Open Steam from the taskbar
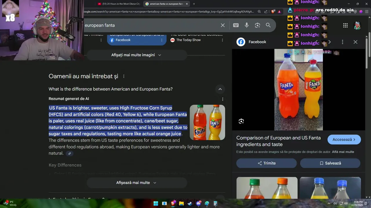The height and width of the screenshot is (208, 371). [190, 203]
